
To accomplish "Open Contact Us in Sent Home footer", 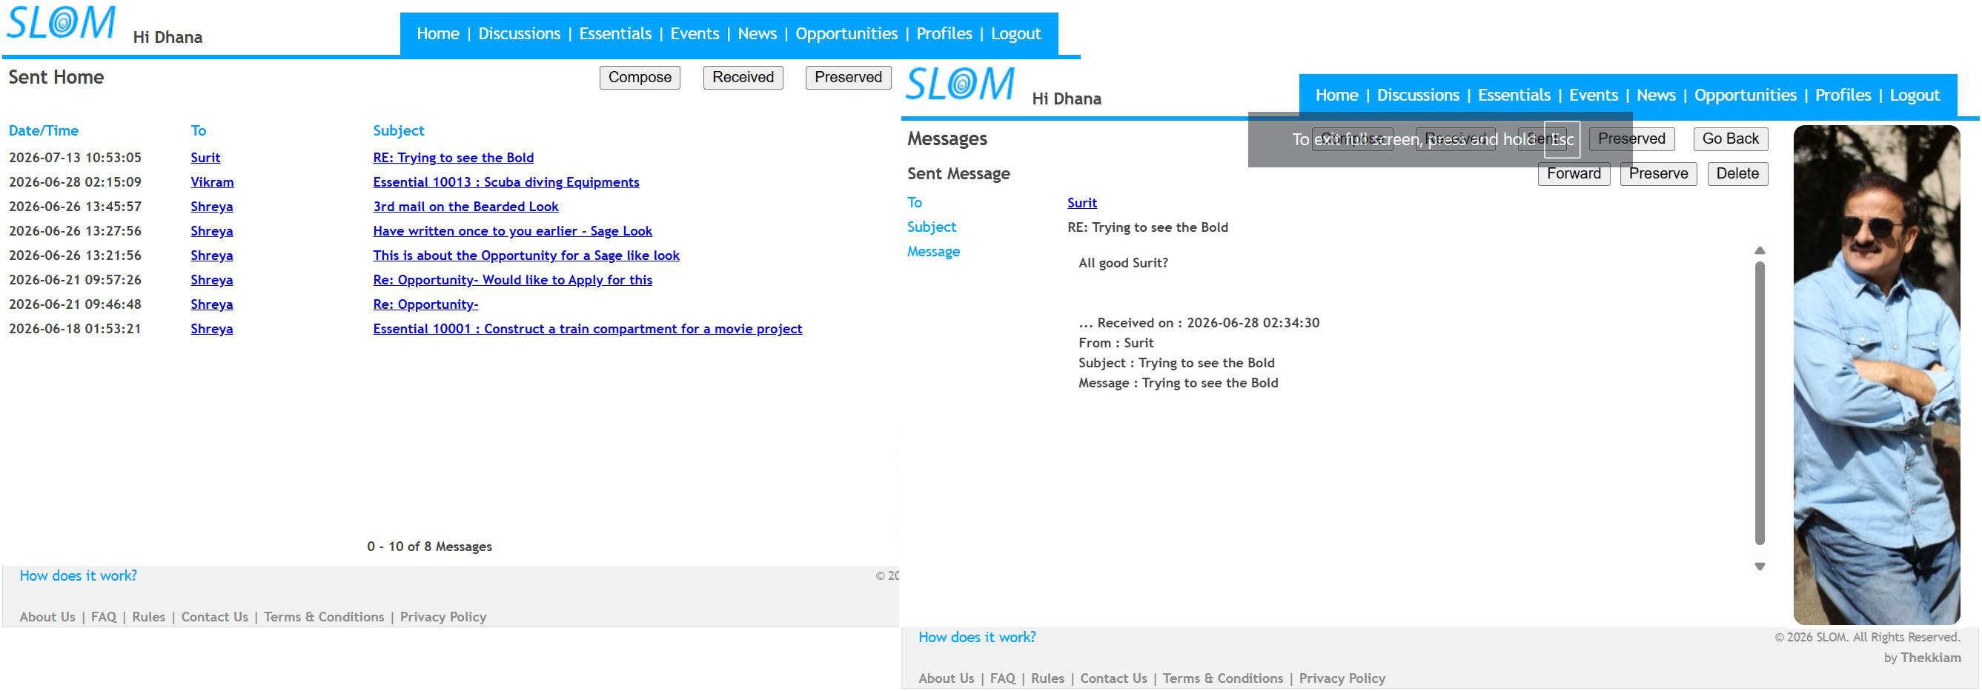I will [215, 617].
